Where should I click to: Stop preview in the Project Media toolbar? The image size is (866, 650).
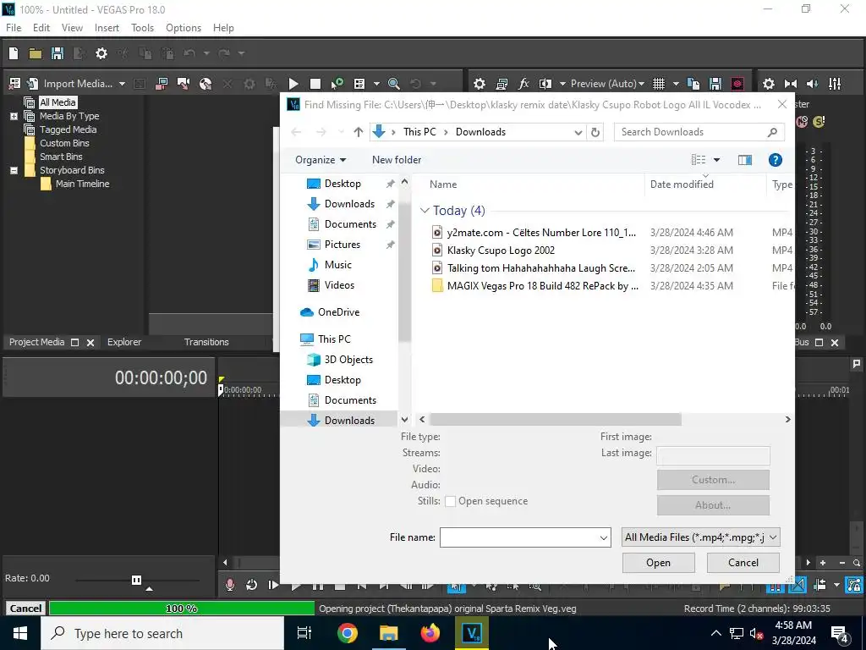click(315, 84)
